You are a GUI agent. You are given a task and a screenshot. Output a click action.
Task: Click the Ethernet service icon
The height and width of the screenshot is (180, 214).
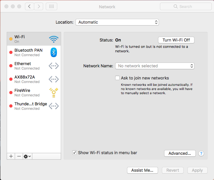coord(53,66)
